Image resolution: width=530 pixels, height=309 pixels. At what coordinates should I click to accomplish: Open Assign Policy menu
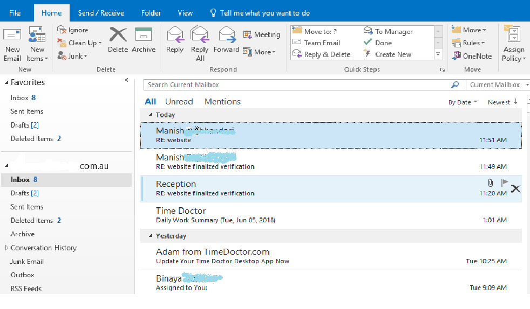(x=513, y=44)
